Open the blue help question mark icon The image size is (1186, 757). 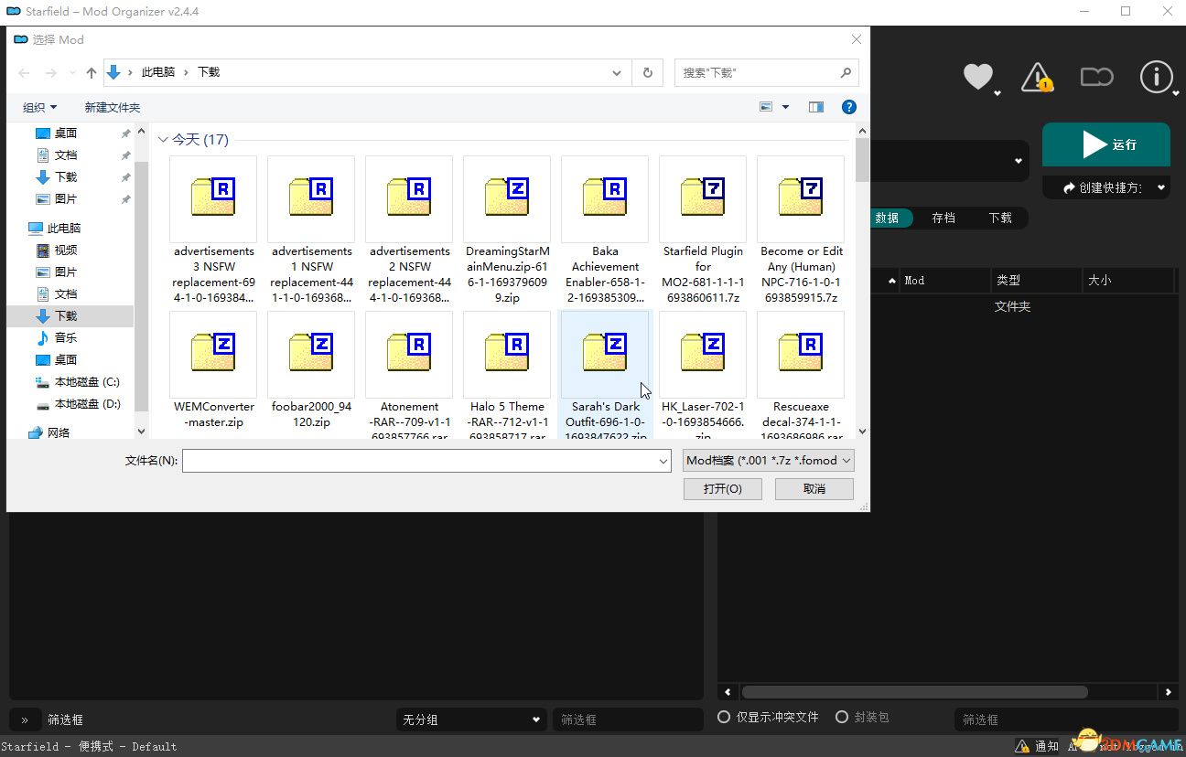pyautogui.click(x=848, y=107)
